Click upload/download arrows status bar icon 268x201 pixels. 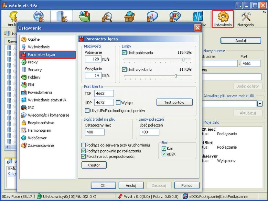pos(120,197)
